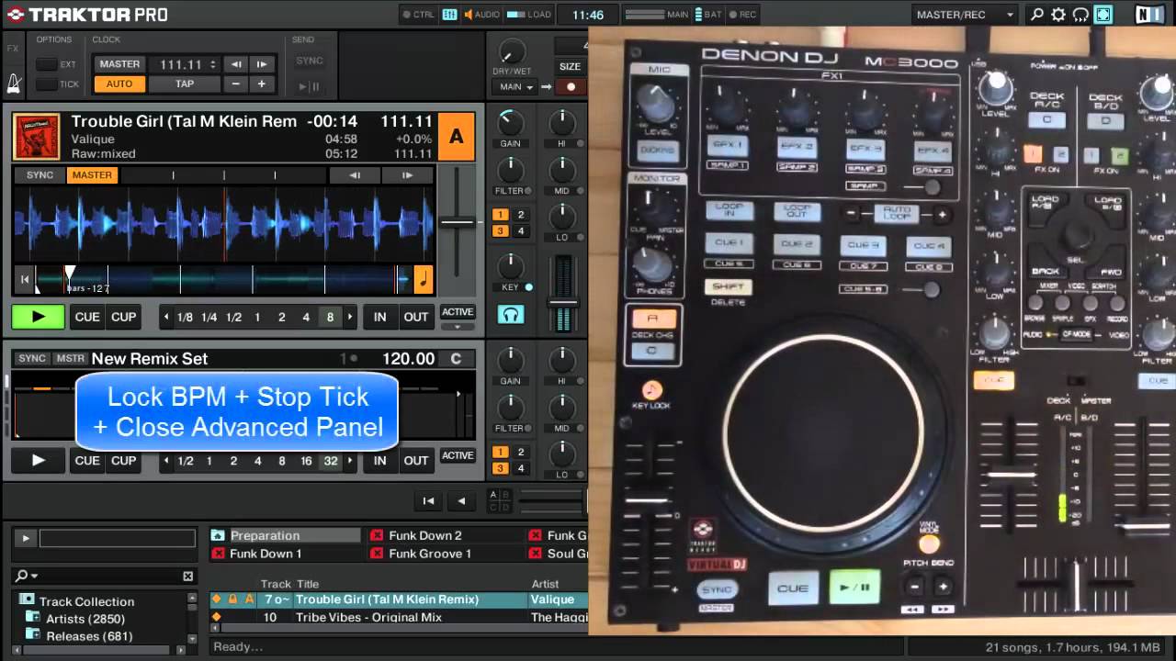Viewport: 1176px width, 661px height.
Task: Show smaller Deck A loop sizes arrow
Action: (x=166, y=317)
